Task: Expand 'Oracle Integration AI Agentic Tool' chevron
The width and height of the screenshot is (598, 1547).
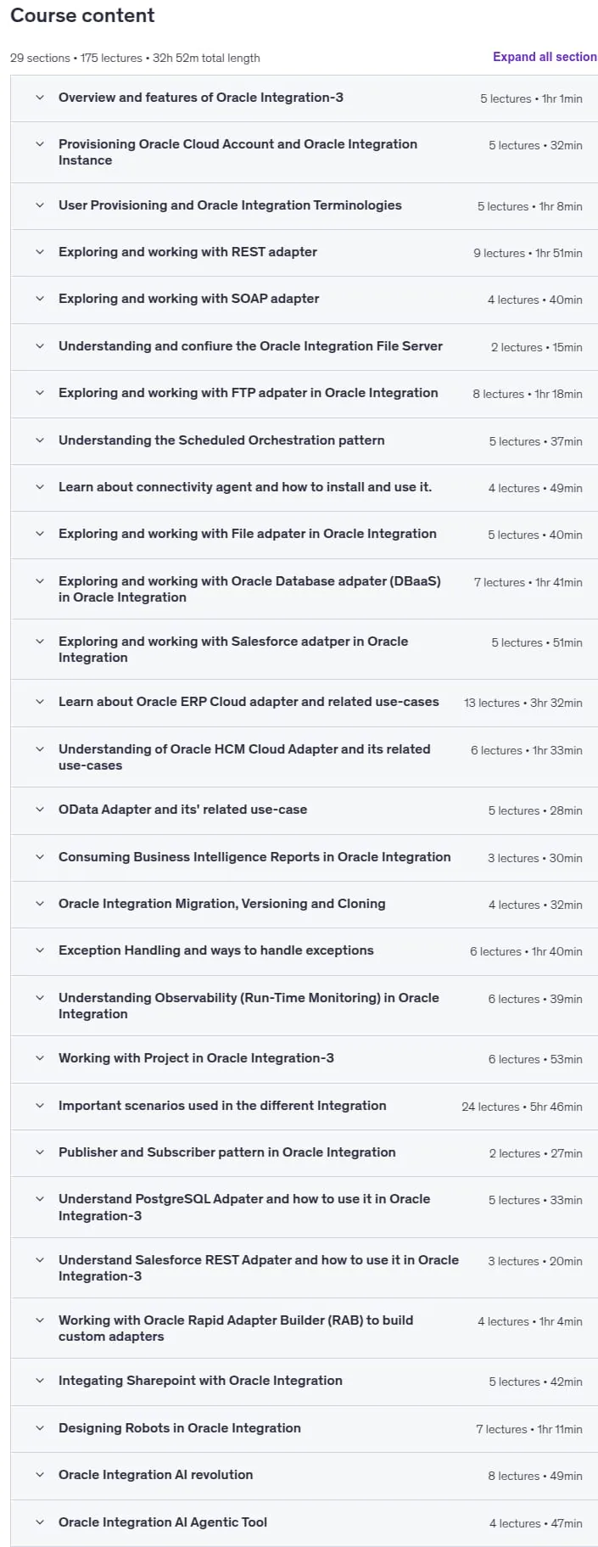Action: point(39,1522)
